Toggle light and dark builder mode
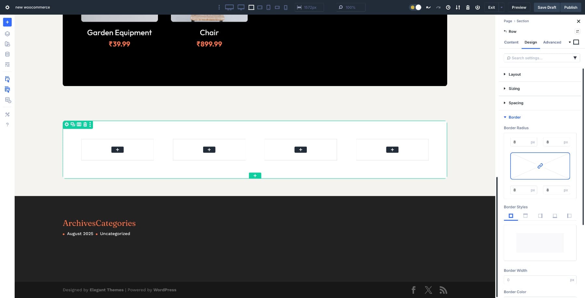The height and width of the screenshot is (298, 585). point(415,7)
